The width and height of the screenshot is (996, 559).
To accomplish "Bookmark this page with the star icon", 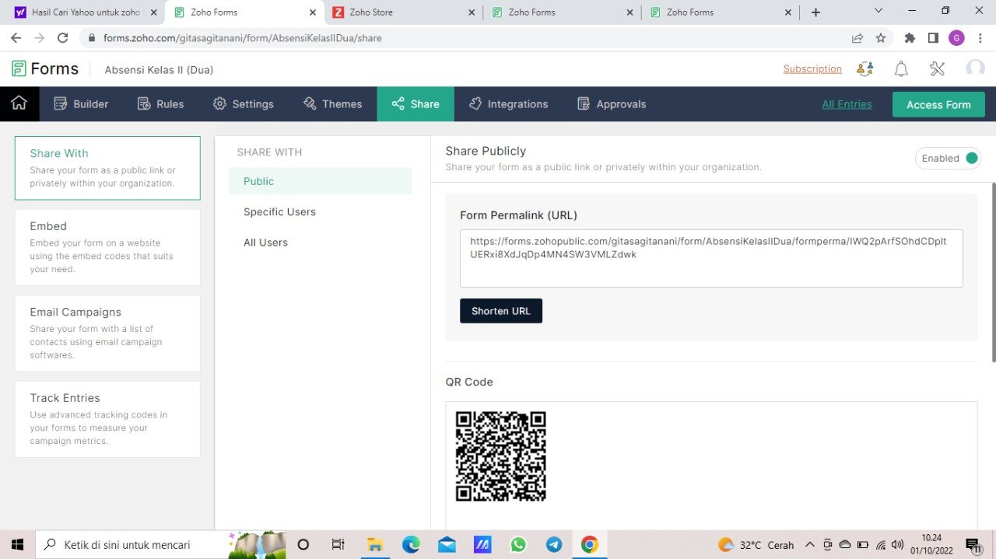I will (881, 37).
